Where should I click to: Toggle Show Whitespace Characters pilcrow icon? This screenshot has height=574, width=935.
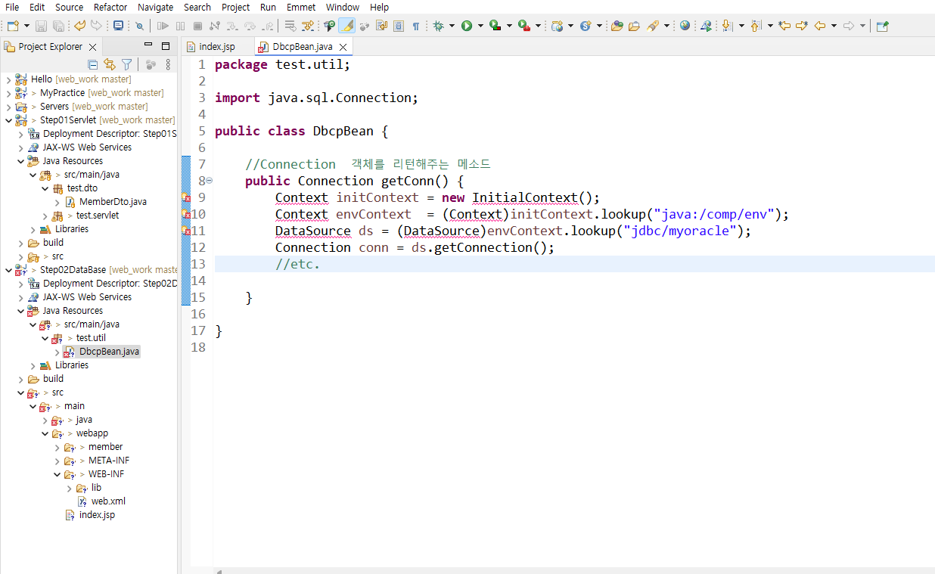pos(416,26)
